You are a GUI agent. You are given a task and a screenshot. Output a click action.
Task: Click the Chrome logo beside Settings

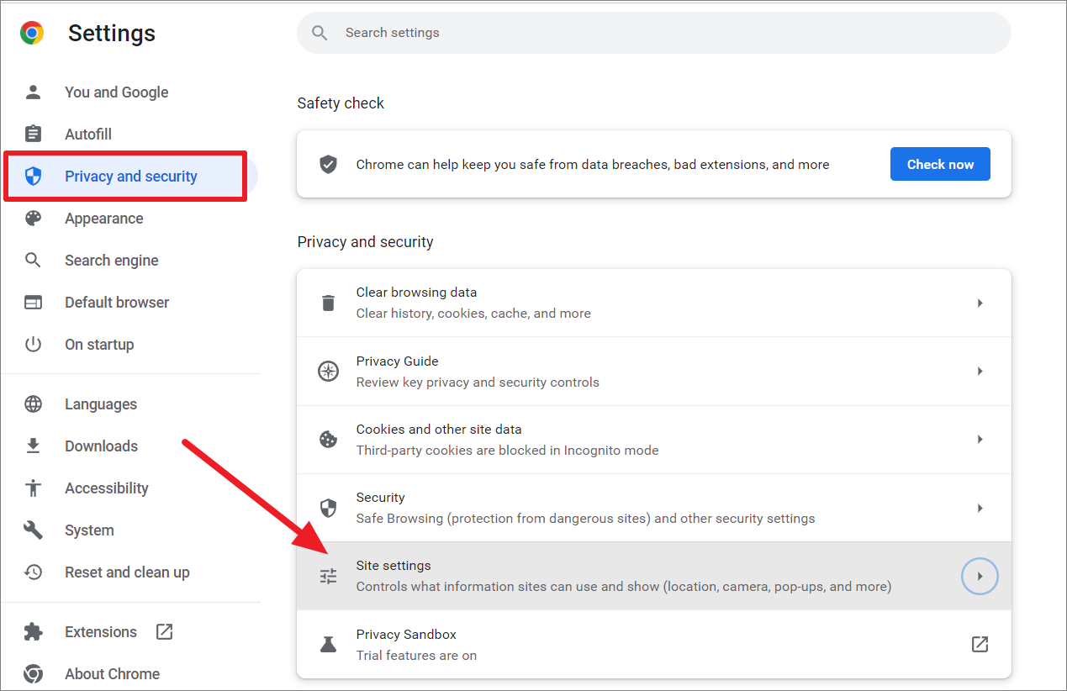tap(32, 33)
